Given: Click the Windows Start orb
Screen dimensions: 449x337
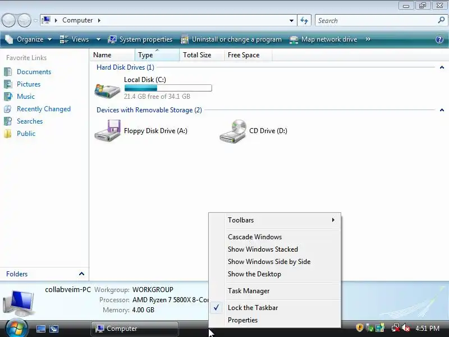Looking at the screenshot, I should [17, 328].
